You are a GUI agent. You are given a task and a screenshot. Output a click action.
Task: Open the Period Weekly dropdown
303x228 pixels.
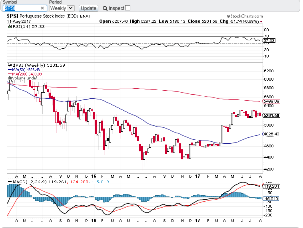(x=62, y=8)
